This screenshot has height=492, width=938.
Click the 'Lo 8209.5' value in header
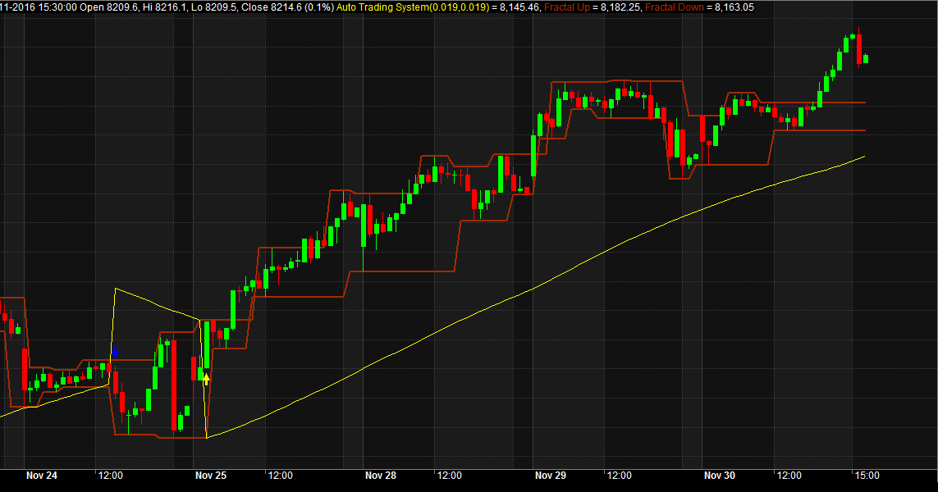point(213,7)
